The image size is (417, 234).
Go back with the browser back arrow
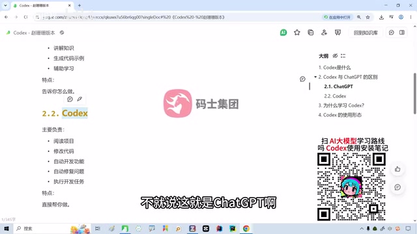pos(6,18)
